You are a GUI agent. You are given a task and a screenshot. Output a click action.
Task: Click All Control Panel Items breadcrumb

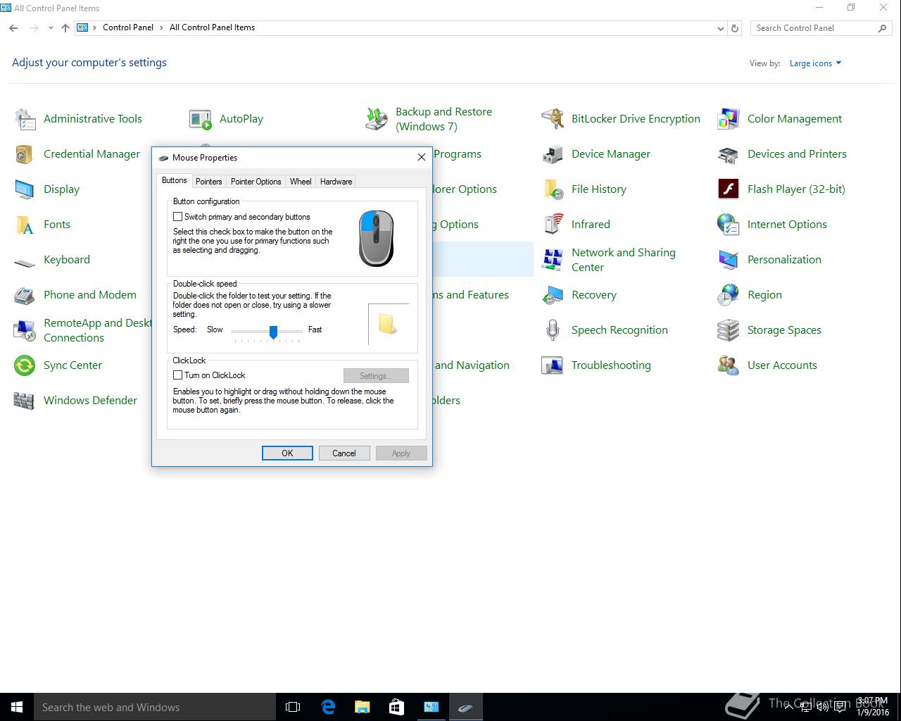coord(212,27)
